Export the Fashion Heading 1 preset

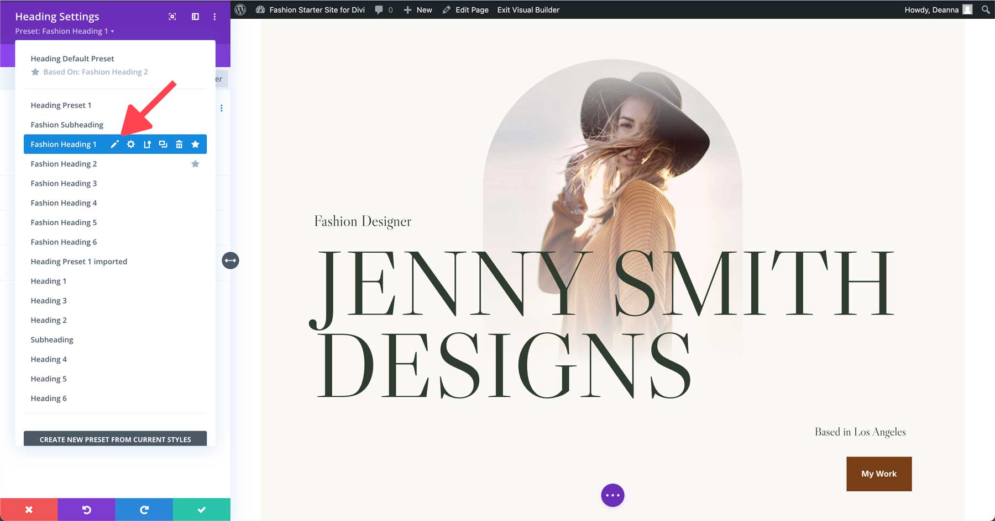(x=147, y=144)
